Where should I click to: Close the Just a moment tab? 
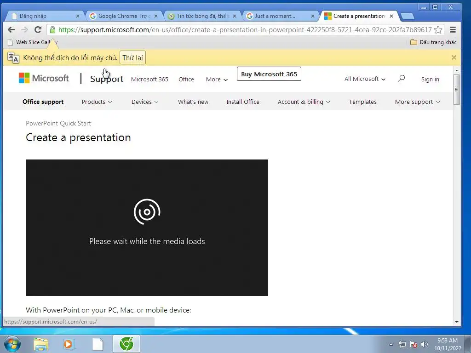point(313,16)
